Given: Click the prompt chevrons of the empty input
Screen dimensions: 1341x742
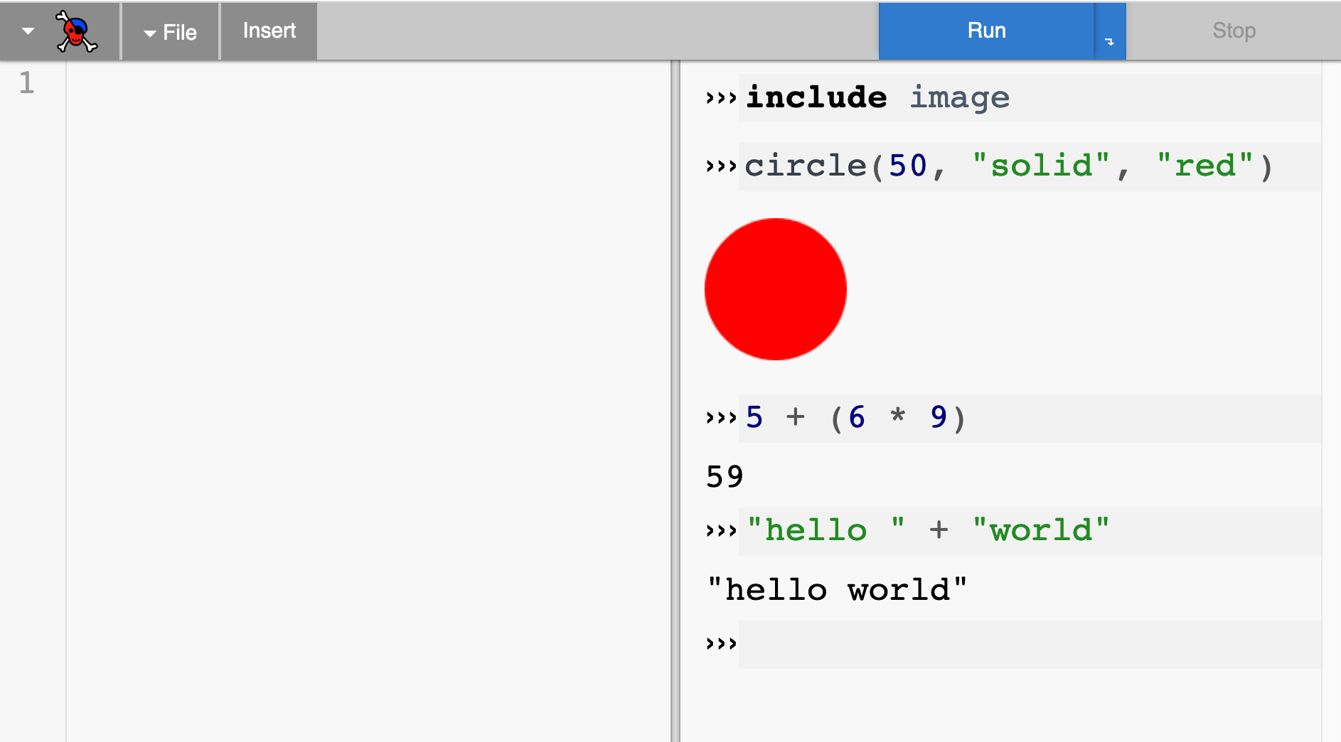Looking at the screenshot, I should [721, 645].
